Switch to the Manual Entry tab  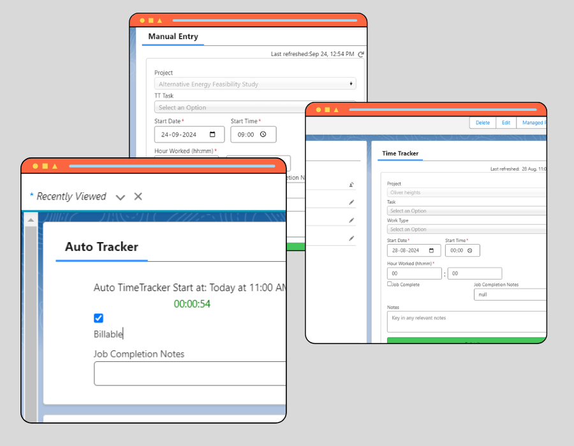pos(172,37)
